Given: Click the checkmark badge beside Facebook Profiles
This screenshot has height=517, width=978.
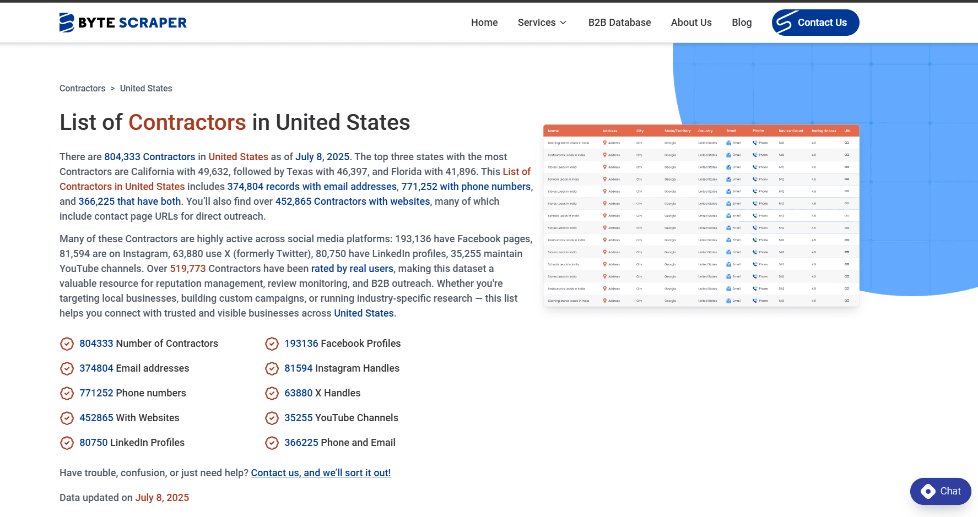Looking at the screenshot, I should [x=272, y=344].
